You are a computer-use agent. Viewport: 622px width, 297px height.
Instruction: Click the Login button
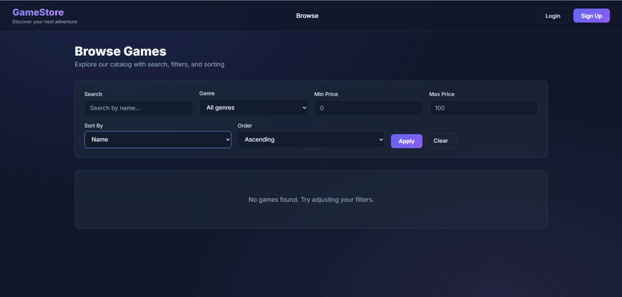(x=553, y=16)
